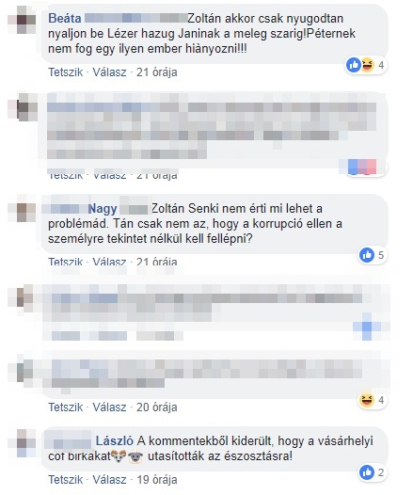Click the 19 órája timestamp
This screenshot has height=495, width=413.
click(x=156, y=480)
